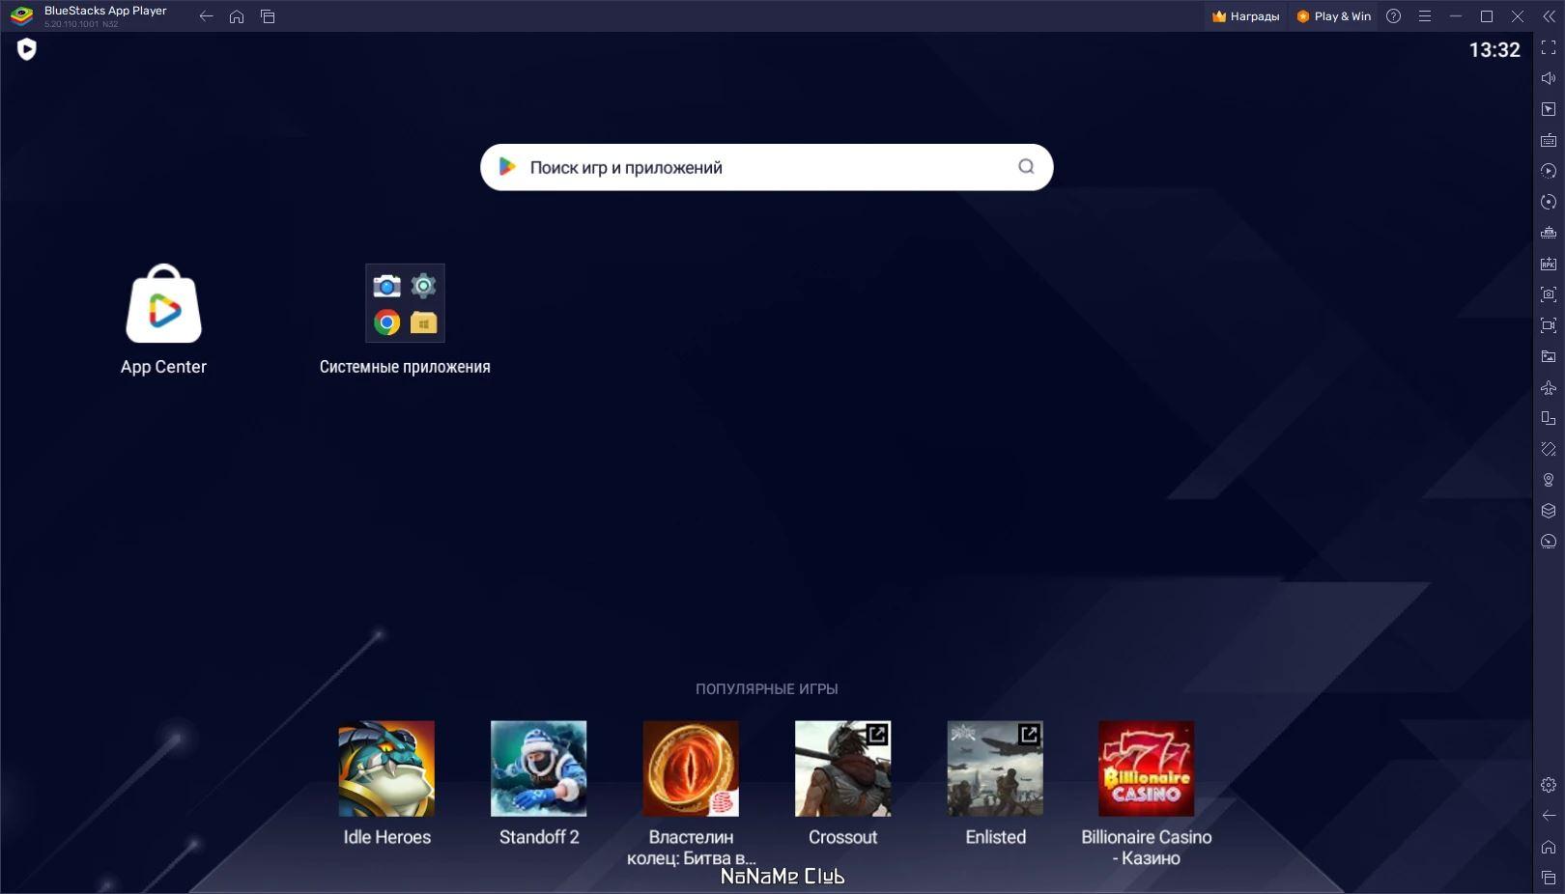Open the Standoff 2 game thumbnail

tap(538, 768)
